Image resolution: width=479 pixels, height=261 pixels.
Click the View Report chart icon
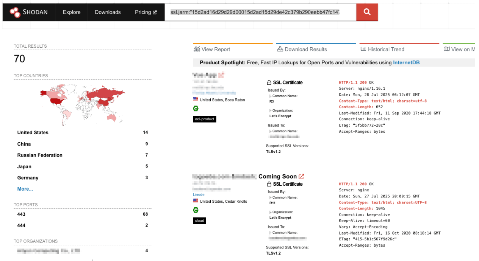click(x=197, y=49)
